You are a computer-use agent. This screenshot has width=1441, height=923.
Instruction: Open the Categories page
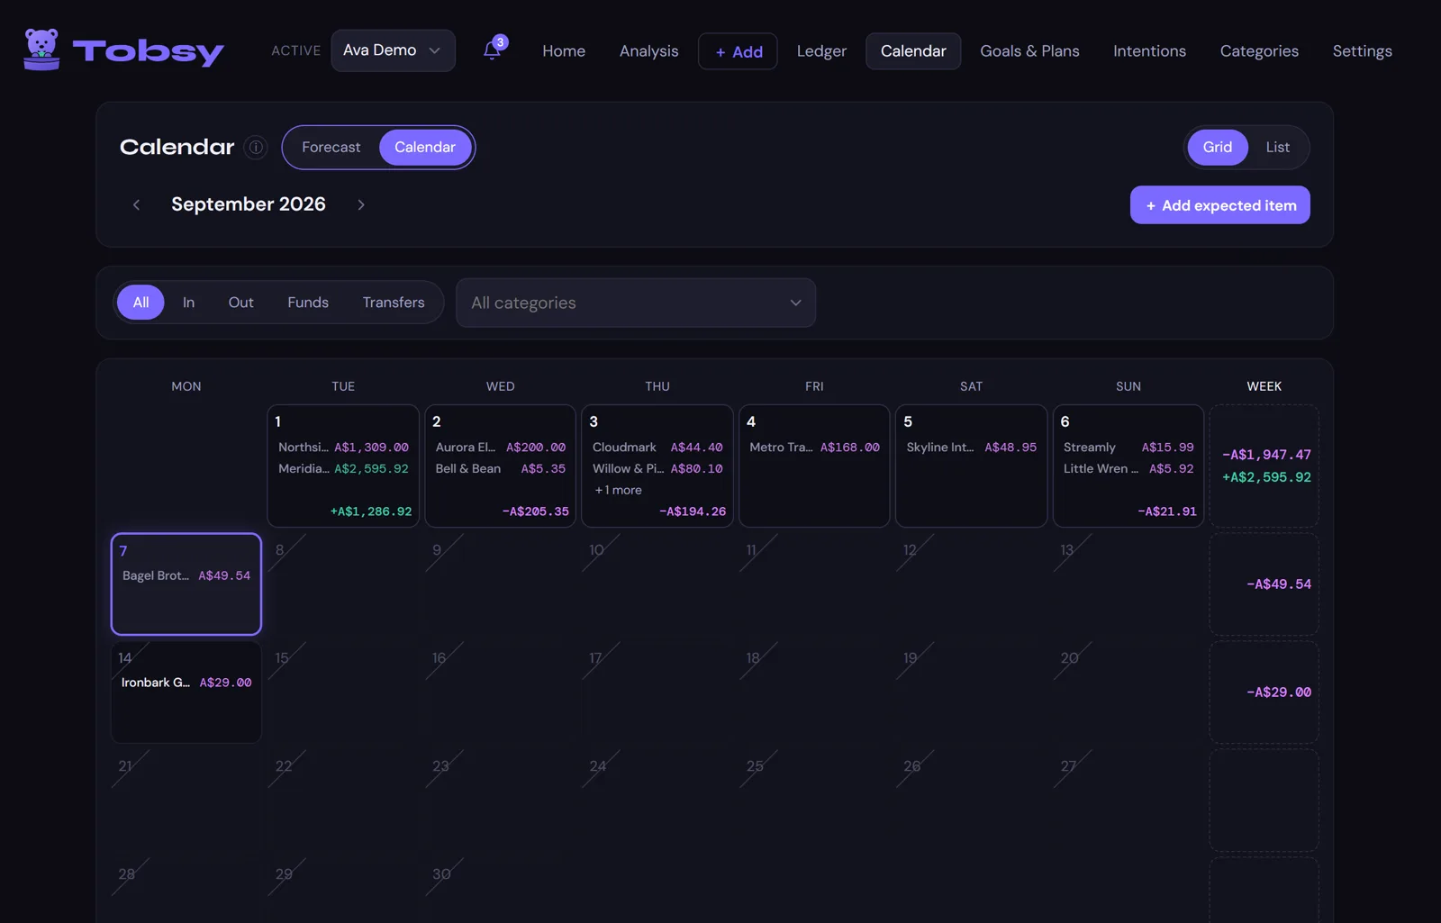pos(1259,51)
